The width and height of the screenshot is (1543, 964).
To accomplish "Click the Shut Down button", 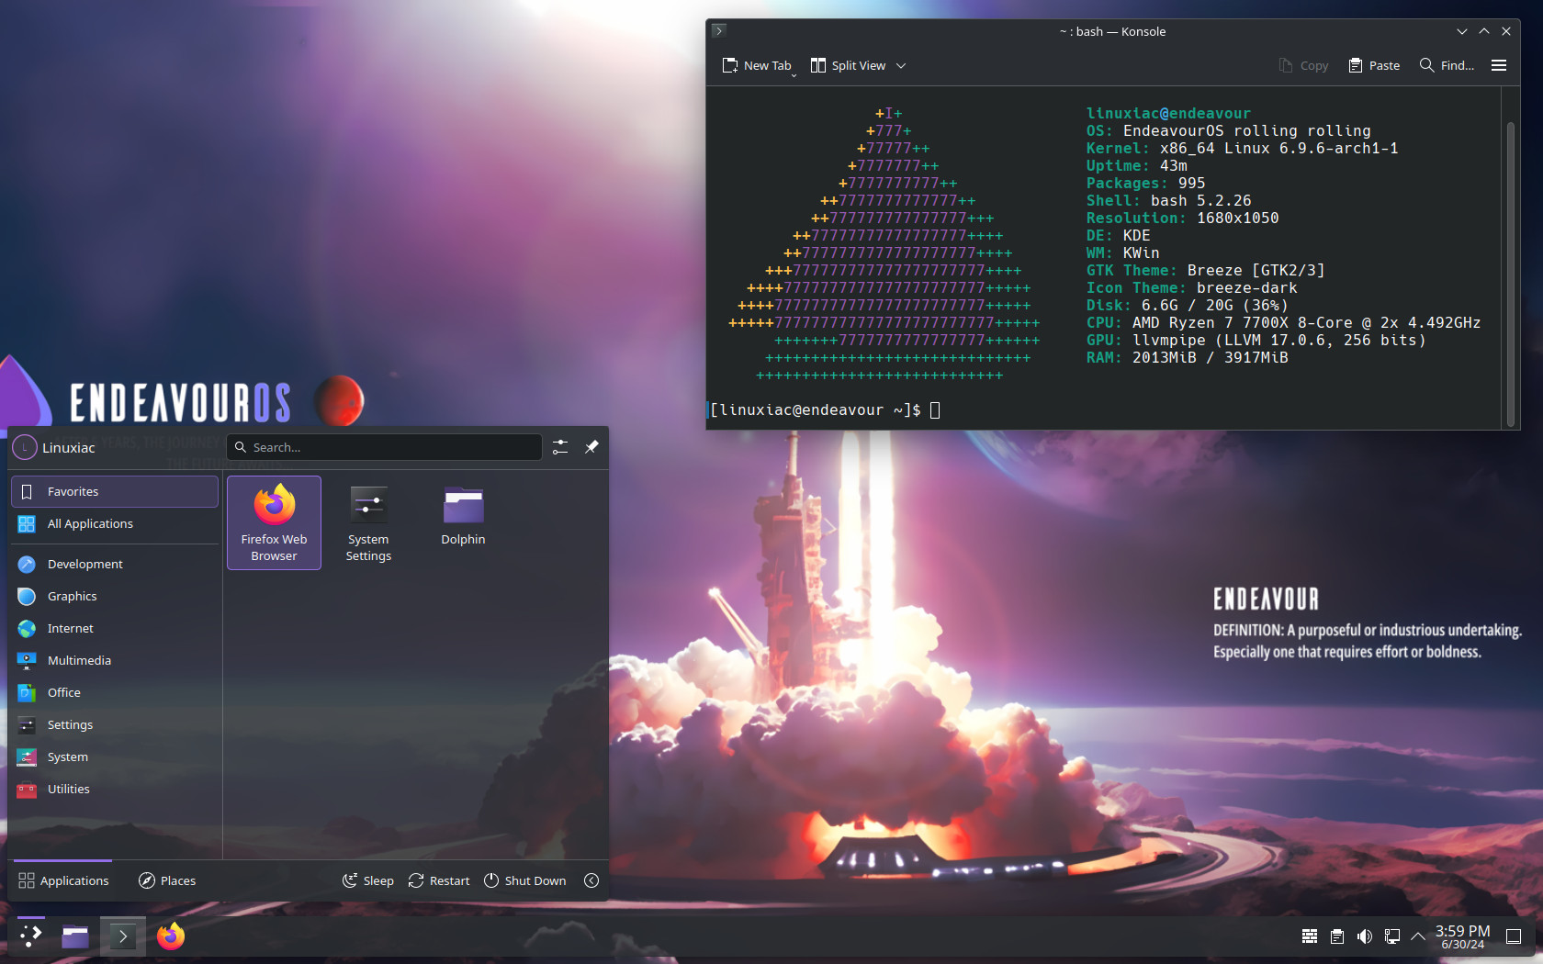I will click(x=525, y=880).
